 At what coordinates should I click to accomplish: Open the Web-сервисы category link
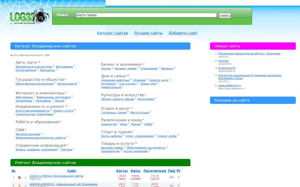24,97
